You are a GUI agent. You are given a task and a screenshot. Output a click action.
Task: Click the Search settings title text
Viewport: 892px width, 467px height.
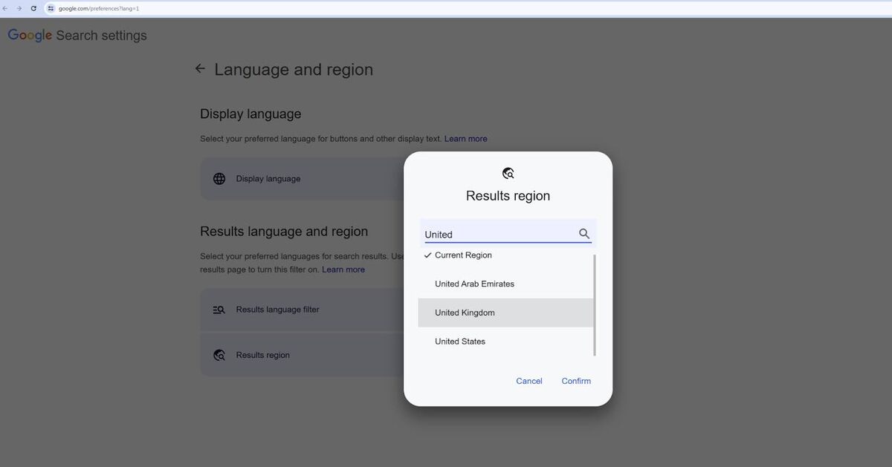click(101, 36)
